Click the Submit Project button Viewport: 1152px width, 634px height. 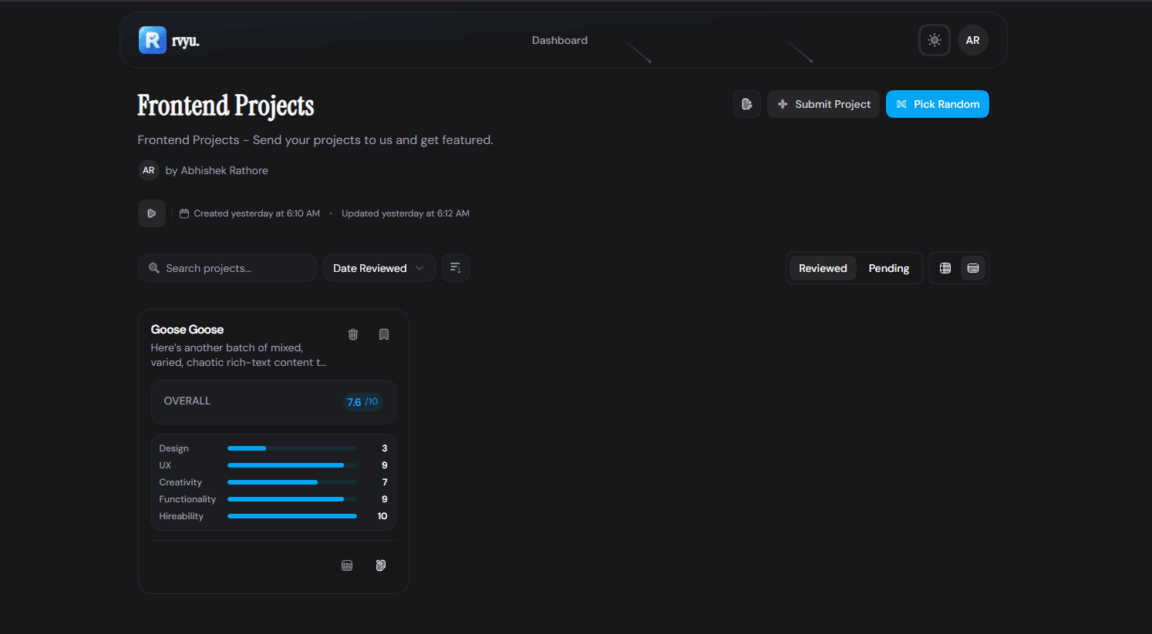point(824,104)
